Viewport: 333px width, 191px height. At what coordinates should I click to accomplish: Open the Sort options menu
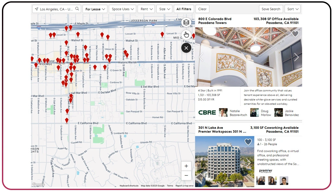click(x=292, y=9)
